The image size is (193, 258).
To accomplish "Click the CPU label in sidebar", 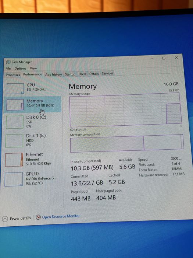I will click(x=31, y=85).
